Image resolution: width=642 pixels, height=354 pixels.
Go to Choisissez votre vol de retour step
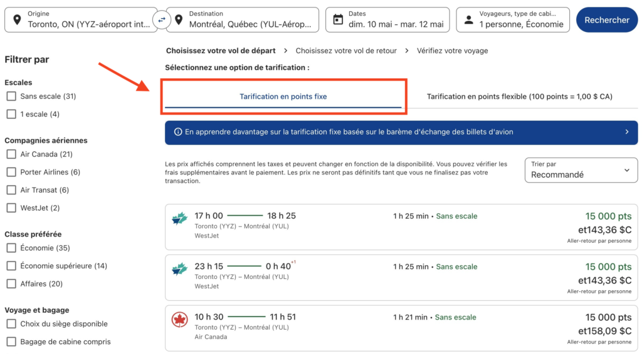click(x=346, y=51)
